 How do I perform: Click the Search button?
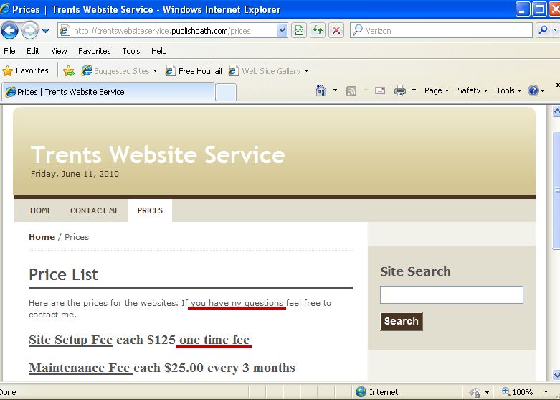pos(402,321)
